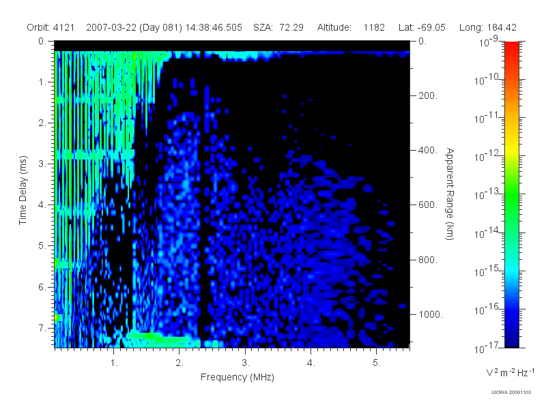
Task: Click the time delay tick label 1.
Action: 42,82
